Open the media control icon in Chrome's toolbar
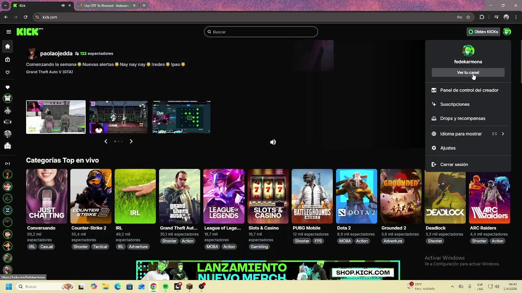522x293 pixels. tap(496, 17)
